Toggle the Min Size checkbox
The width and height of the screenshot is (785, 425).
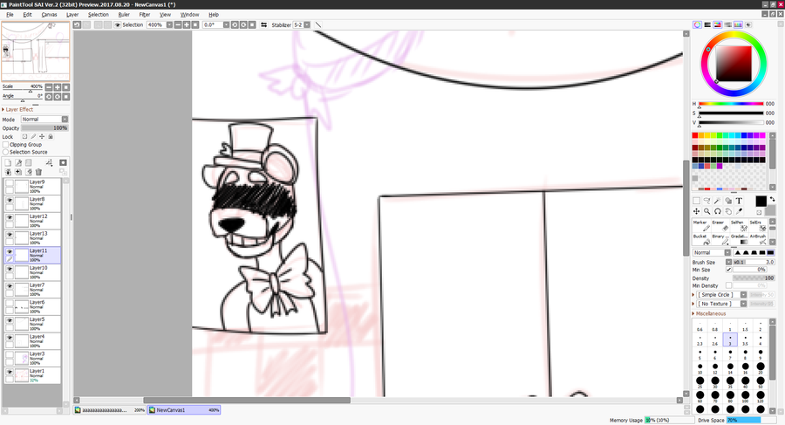pyautogui.click(x=729, y=270)
